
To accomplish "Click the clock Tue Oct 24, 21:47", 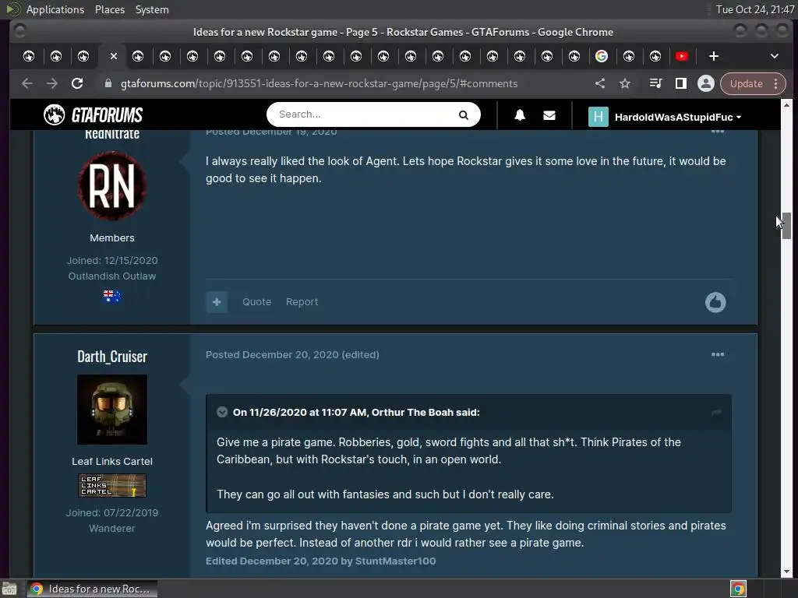I will pyautogui.click(x=754, y=9).
